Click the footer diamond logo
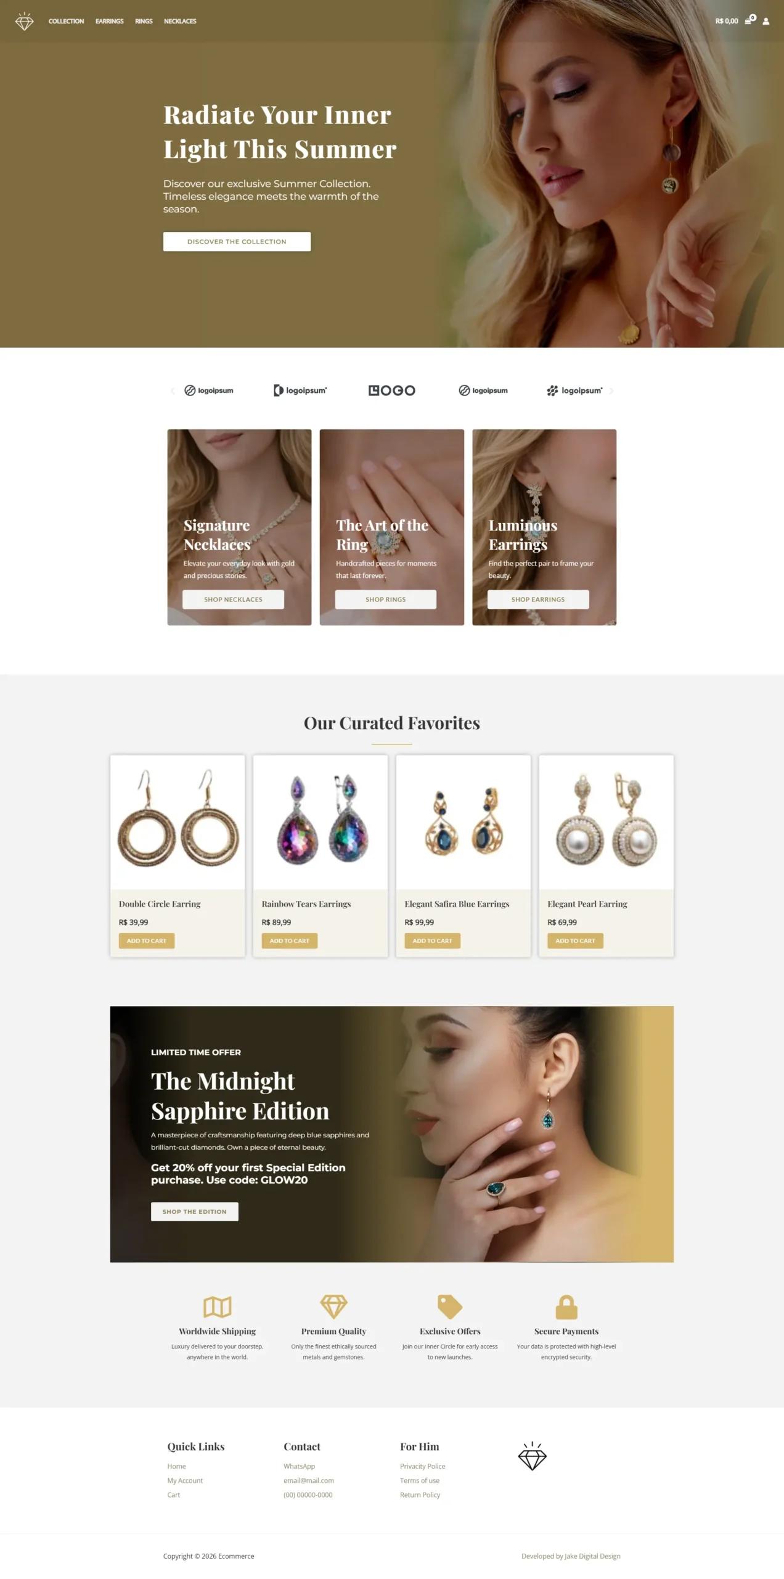784x1579 pixels. [532, 1456]
